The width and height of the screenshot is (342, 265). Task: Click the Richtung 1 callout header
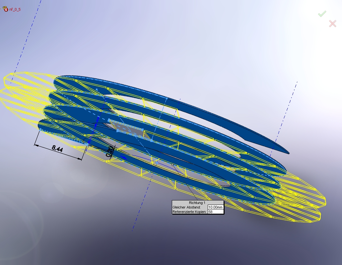[x=197, y=203]
